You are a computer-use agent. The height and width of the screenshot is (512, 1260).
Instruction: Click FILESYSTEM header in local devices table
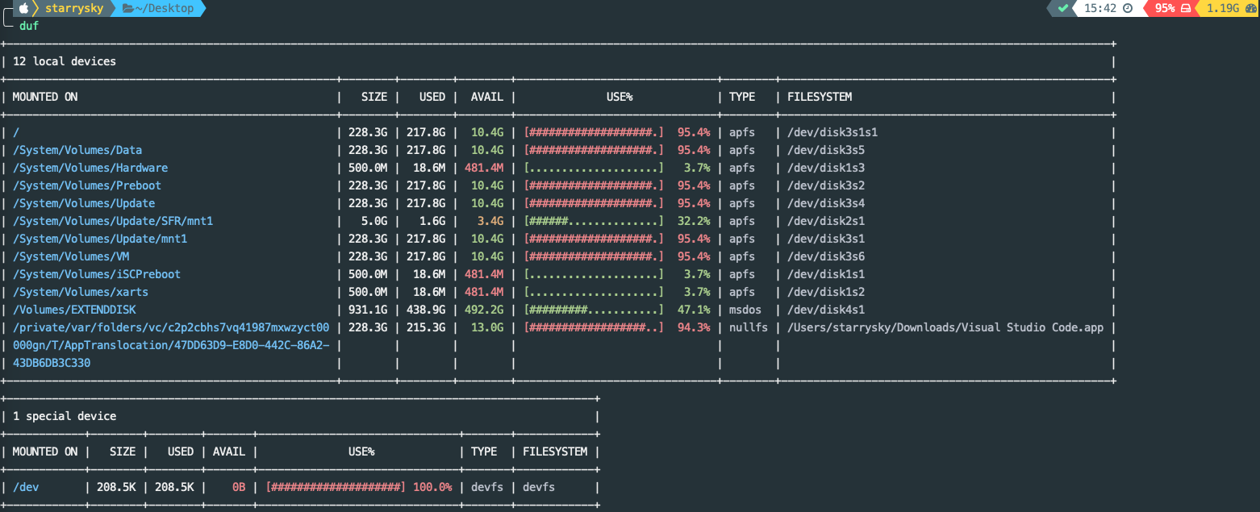pos(820,97)
